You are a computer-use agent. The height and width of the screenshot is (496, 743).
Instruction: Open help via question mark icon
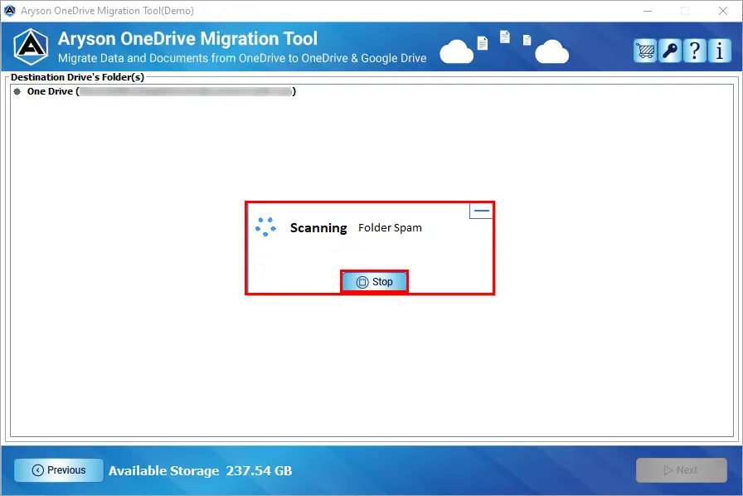[x=695, y=51]
